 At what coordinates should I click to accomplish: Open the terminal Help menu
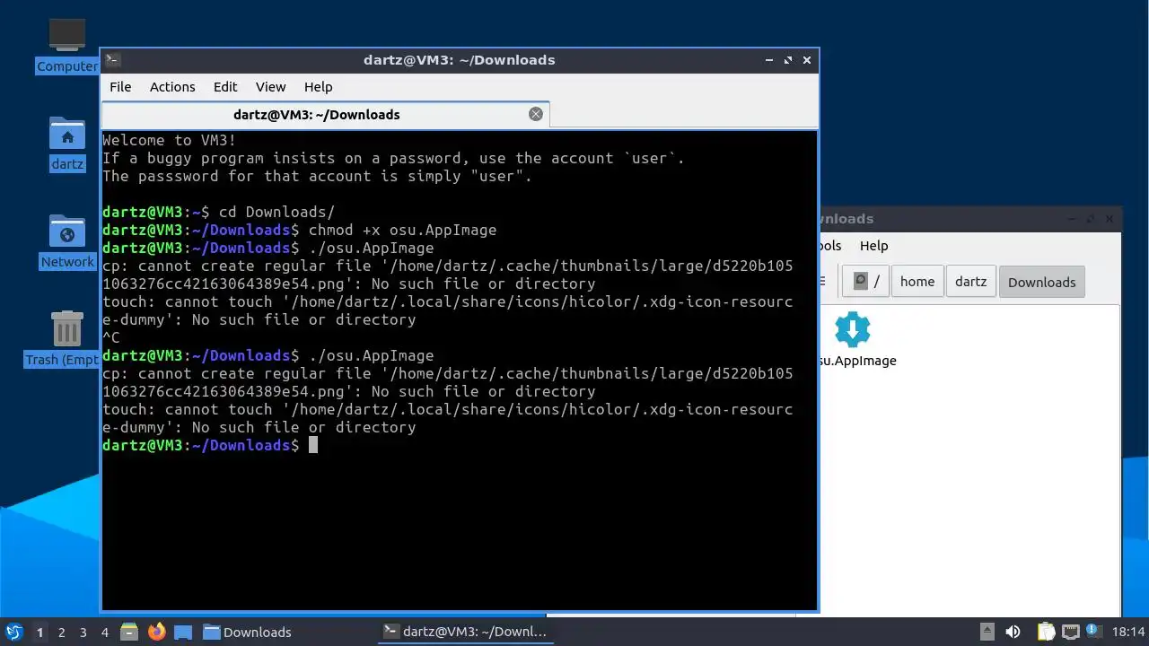(x=318, y=87)
